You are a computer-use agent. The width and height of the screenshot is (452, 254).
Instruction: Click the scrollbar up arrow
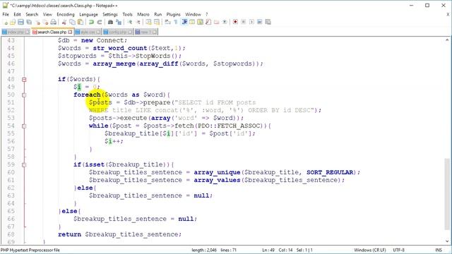click(x=447, y=40)
